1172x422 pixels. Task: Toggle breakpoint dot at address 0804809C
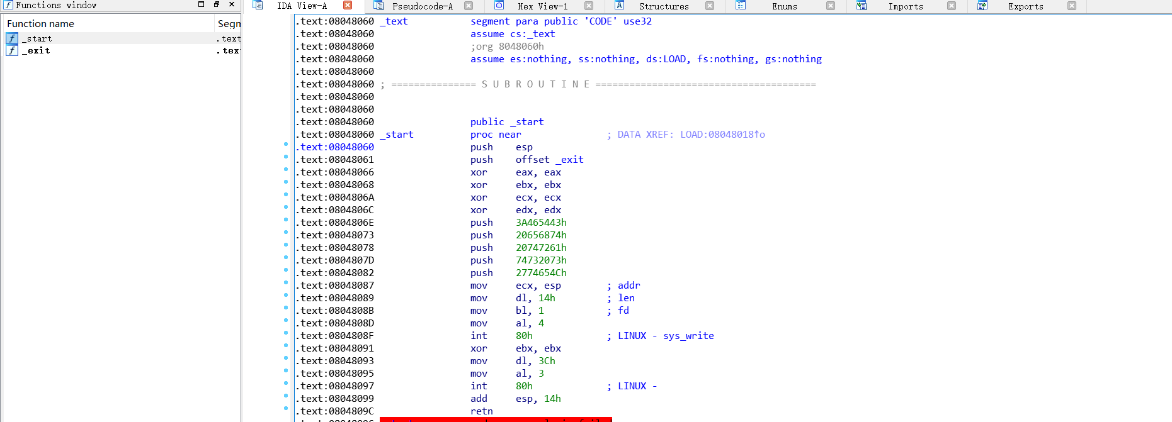pos(286,409)
